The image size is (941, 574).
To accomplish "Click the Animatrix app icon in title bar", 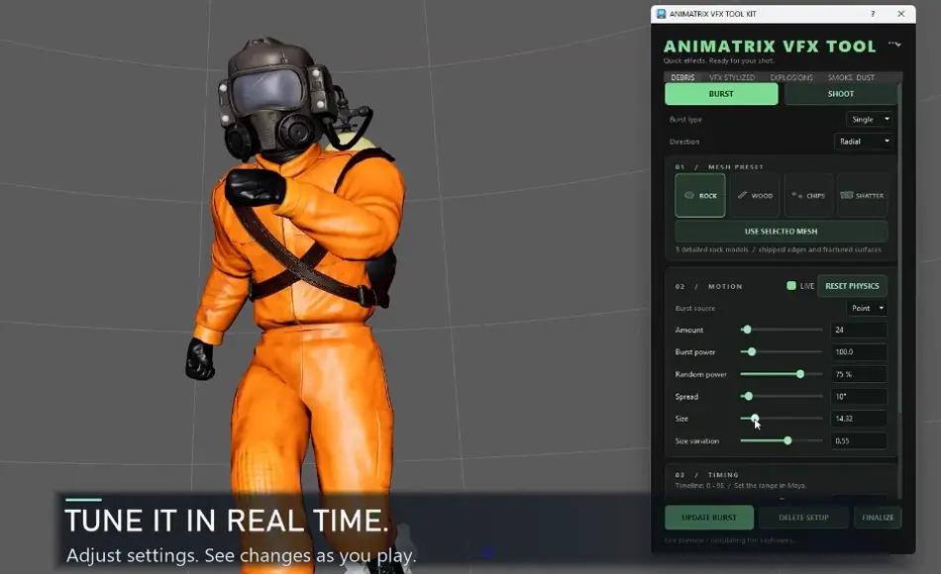I will 661,14.
